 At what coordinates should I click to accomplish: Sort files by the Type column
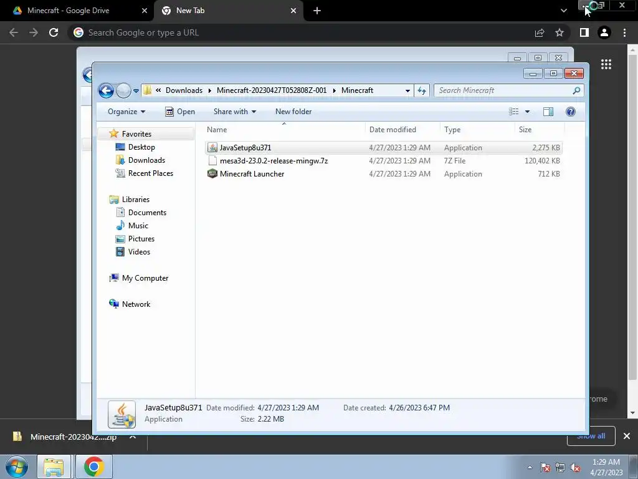click(x=477, y=130)
